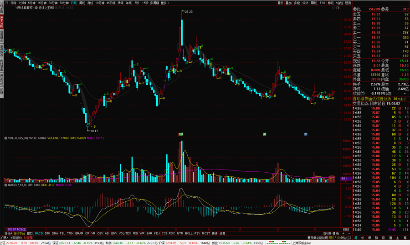Switch on the MACD indicator
Image resolution: width=410 pixels, height=245 pixels.
click(39, 234)
